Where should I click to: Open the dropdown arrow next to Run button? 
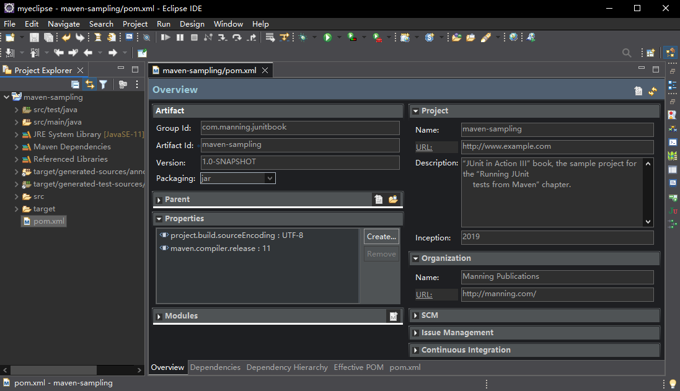click(x=339, y=38)
